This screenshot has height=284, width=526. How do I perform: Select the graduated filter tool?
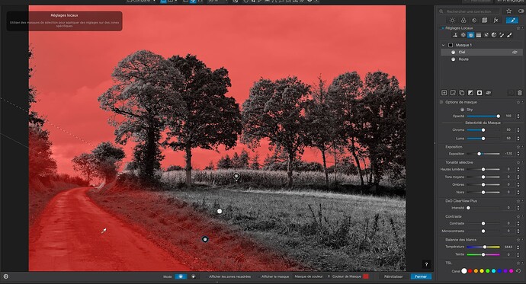tap(479, 35)
